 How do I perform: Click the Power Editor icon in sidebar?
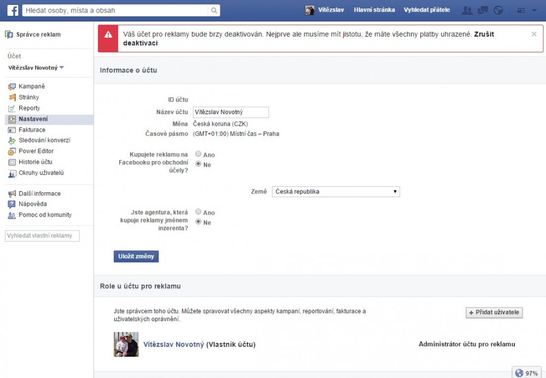(12, 151)
